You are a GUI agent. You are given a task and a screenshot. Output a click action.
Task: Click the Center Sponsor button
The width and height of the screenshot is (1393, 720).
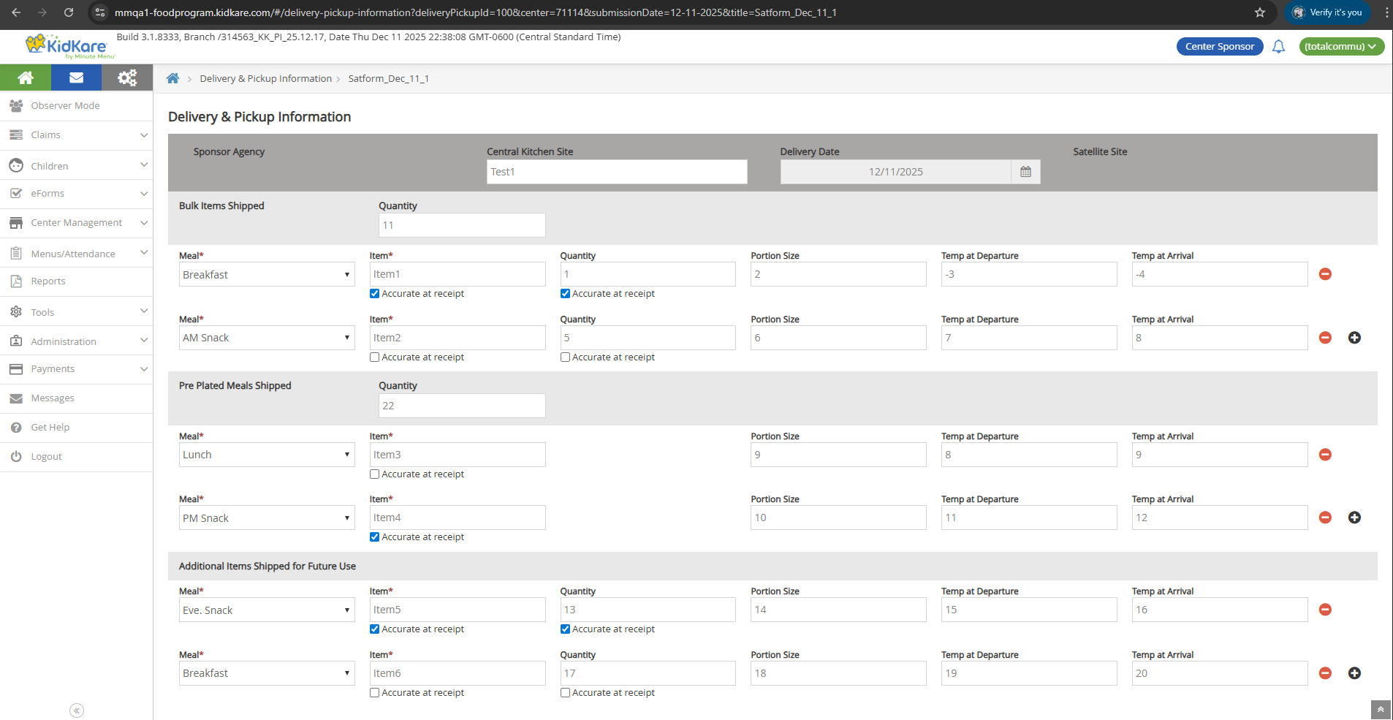(x=1219, y=47)
